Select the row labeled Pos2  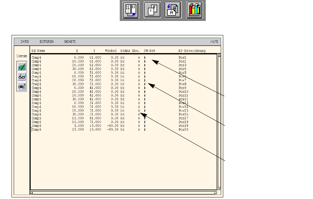(x=124, y=61)
